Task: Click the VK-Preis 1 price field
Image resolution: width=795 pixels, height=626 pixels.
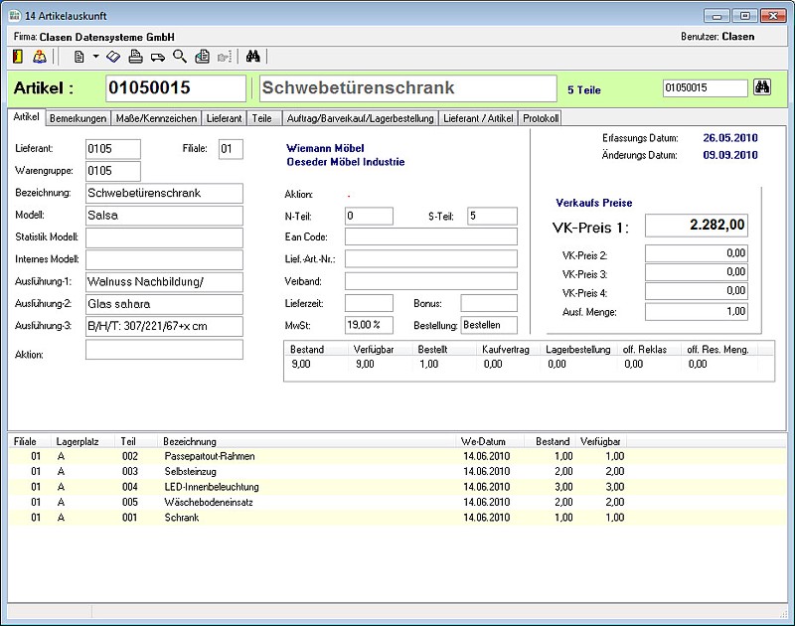Action: coord(696,227)
